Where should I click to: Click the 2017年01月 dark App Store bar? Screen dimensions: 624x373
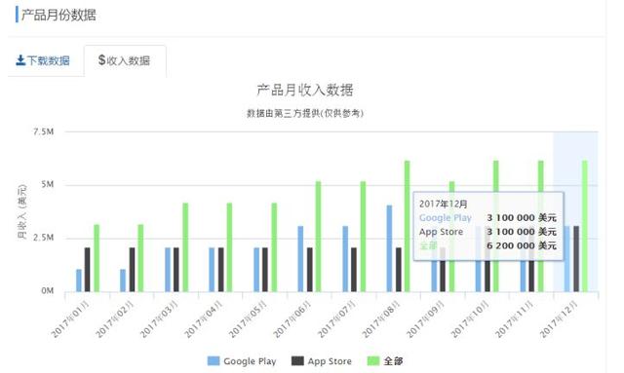[87, 270]
